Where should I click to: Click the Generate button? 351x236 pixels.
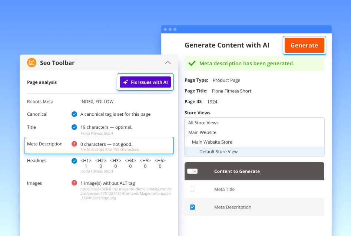click(x=304, y=45)
